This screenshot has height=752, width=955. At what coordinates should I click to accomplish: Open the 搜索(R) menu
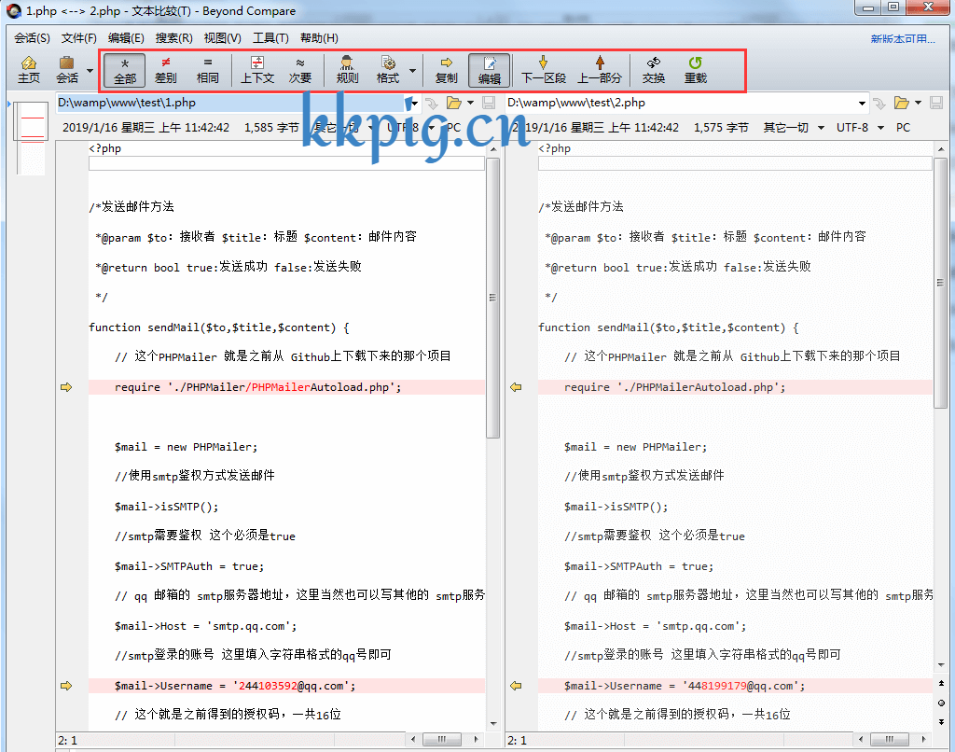(174, 37)
